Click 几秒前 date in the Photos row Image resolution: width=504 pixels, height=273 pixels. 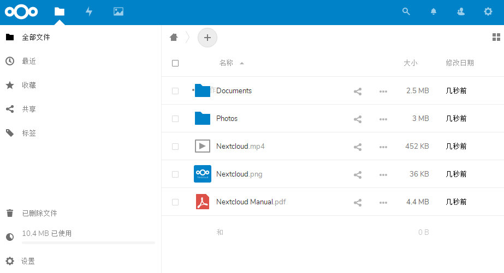tap(456, 119)
